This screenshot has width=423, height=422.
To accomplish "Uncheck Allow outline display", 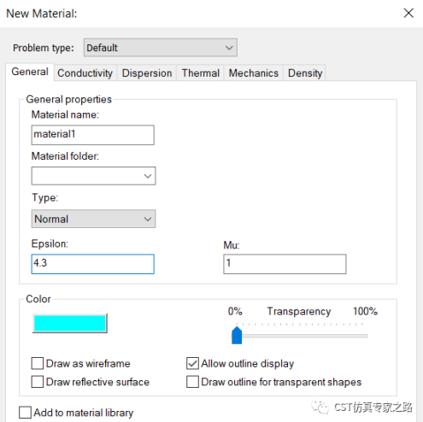I will coord(192,364).
